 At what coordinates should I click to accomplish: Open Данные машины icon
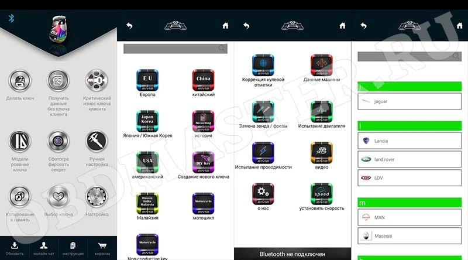tap(321, 65)
